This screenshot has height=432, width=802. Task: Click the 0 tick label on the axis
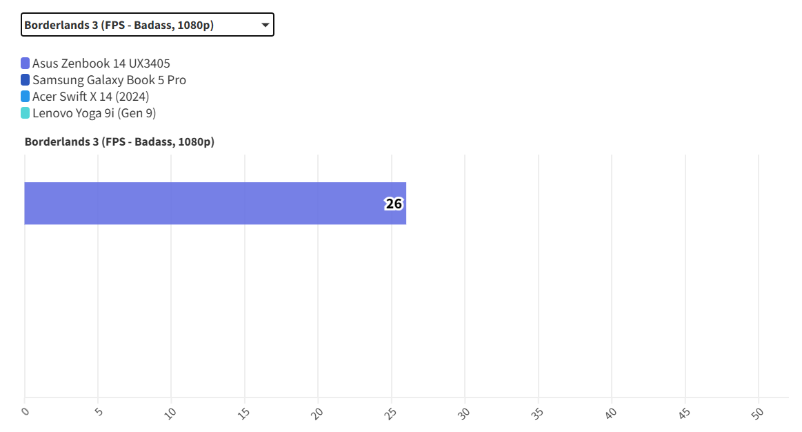point(26,412)
